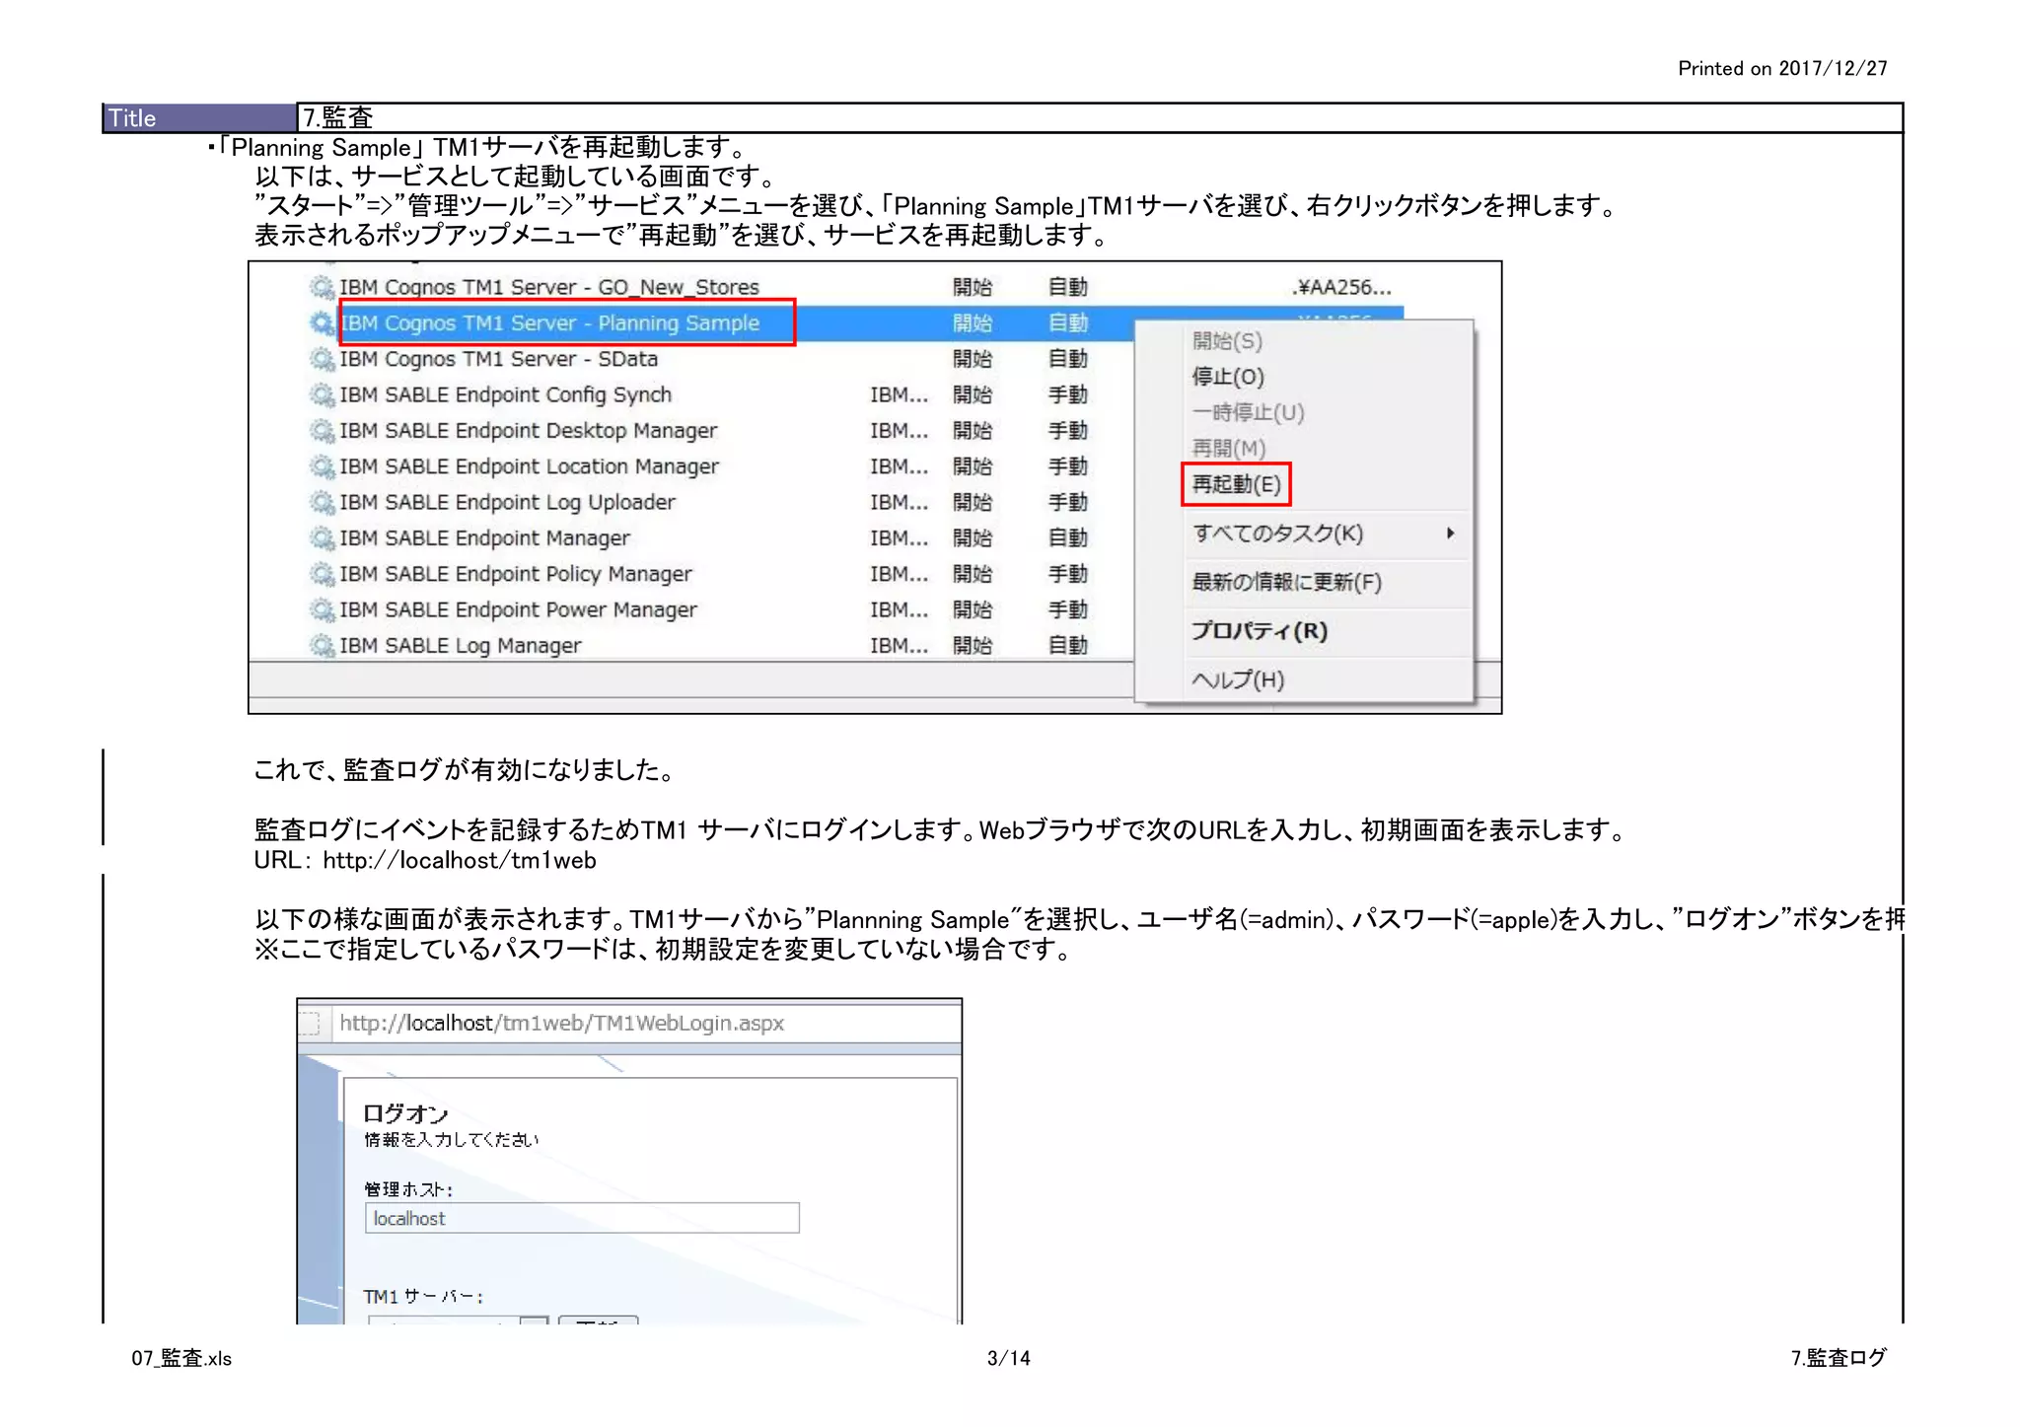Click disabled 一時停止(U) menu entry
Image resolution: width=2020 pixels, height=1427 pixels.
pyautogui.click(x=1248, y=412)
